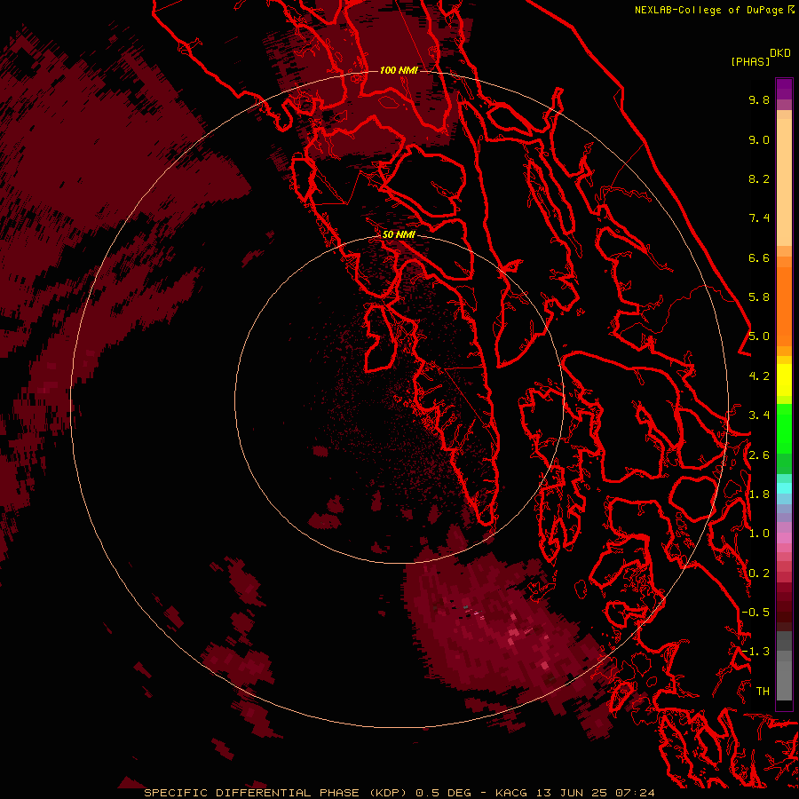Click the SPECIFIC DIFFERENTIAL PHASE (KDP) caption text
The width and height of the screenshot is (799, 799).
(x=276, y=793)
